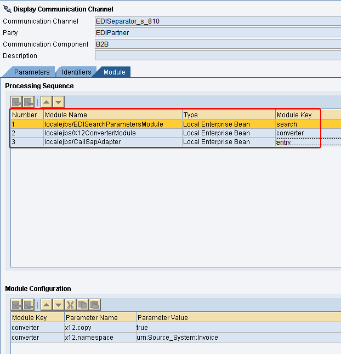Add a row in Module Configuration toolbar
Screen dimensions: 341x354
click(16, 305)
